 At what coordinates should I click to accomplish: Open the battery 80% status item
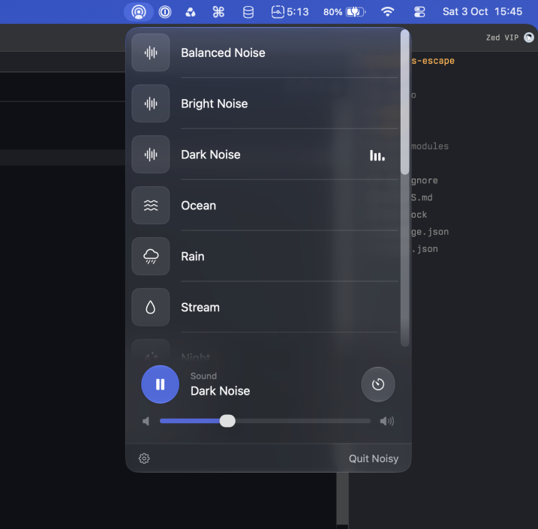344,12
